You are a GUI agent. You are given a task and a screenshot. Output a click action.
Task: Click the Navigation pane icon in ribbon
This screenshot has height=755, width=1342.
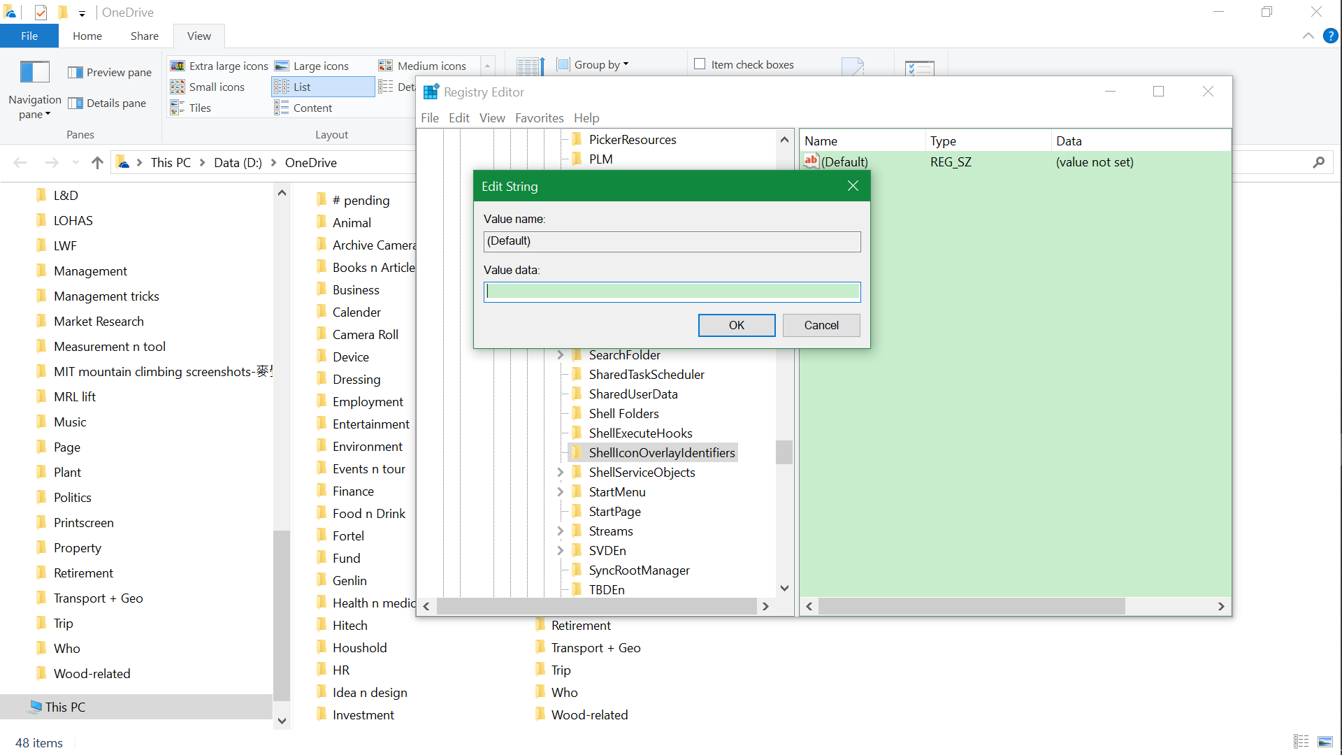pyautogui.click(x=34, y=72)
